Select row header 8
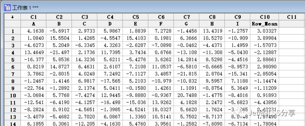 [12, 81]
